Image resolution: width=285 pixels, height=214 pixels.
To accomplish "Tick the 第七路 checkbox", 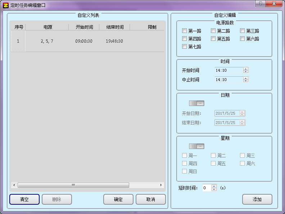I will 185,47.
